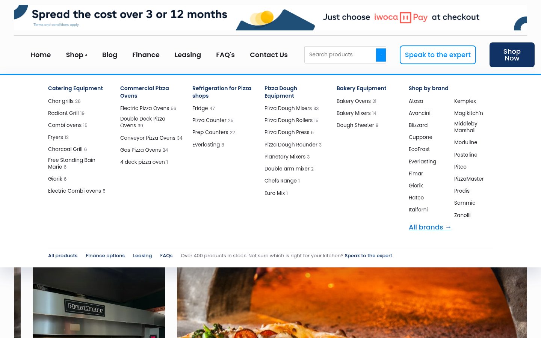This screenshot has height=338, width=541.
Task: Open the Bakery Equipment heading
Action: click(361, 88)
